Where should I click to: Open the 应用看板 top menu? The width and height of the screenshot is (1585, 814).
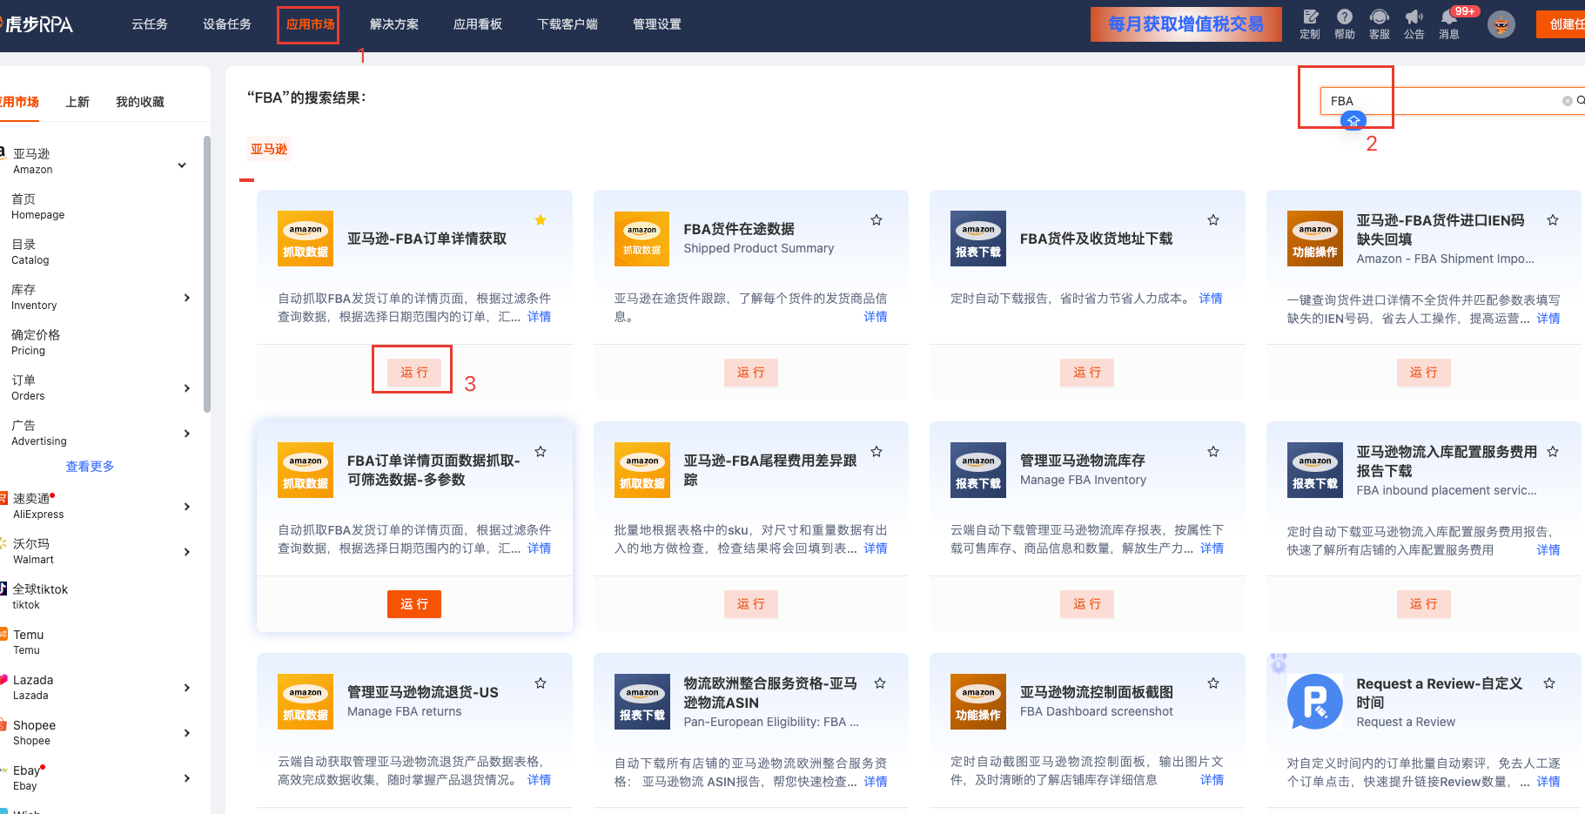tap(478, 24)
